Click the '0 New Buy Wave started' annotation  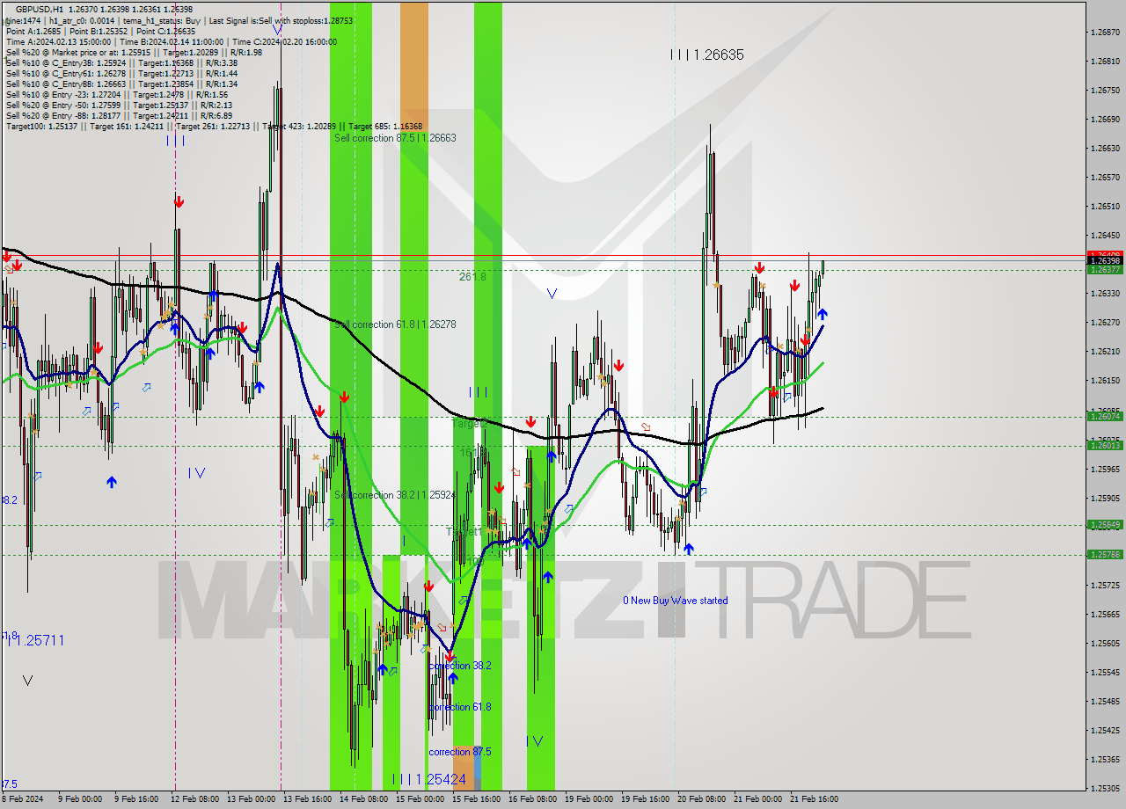676,601
